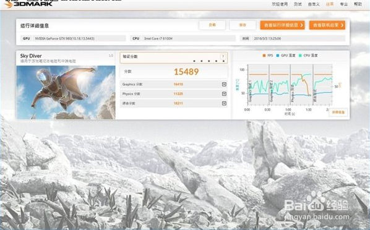Click the Sky Diver title text
Viewport: 370px width, 230px height.
pos(31,56)
